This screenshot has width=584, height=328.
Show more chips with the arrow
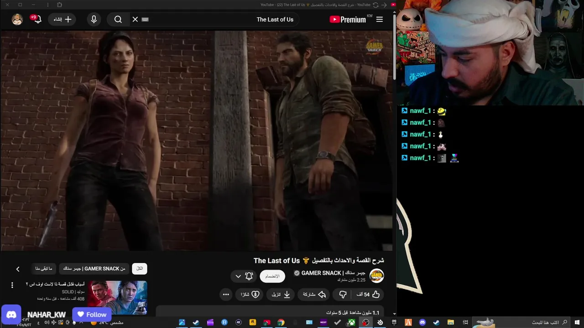[x=18, y=269]
